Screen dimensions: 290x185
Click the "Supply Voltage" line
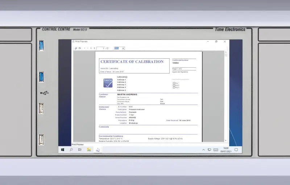[x=165, y=139]
